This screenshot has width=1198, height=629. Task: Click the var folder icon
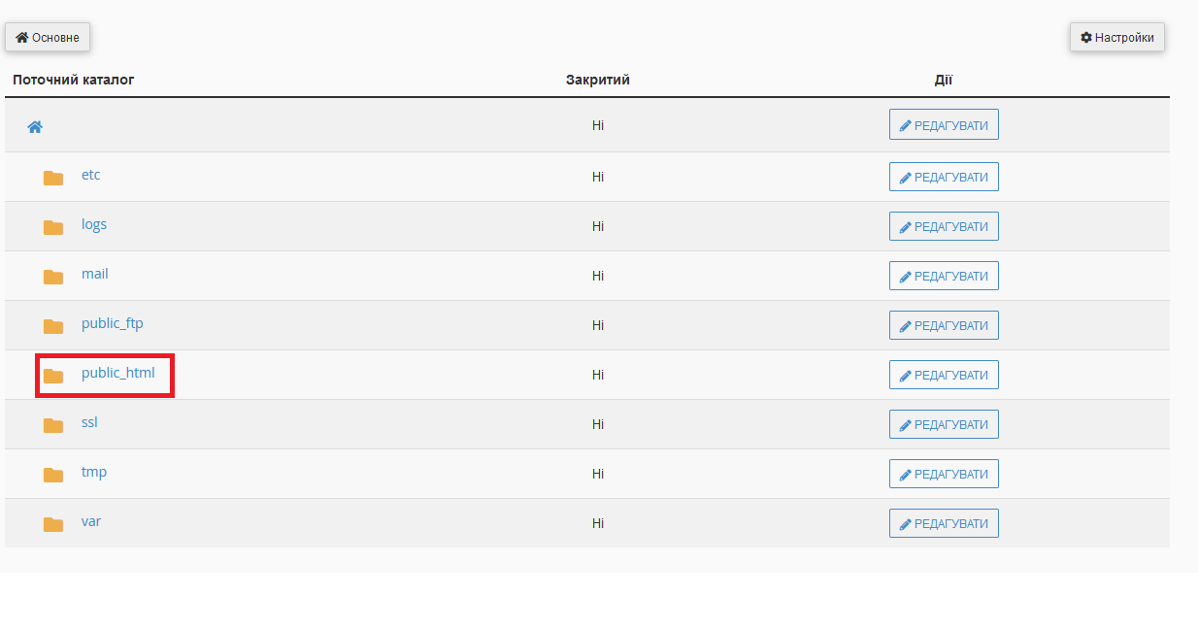point(53,524)
